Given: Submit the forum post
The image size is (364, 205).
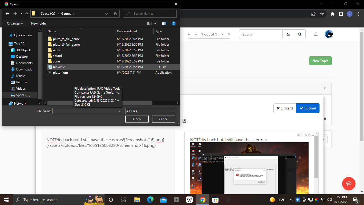Looking at the screenshot, I should click(x=308, y=108).
